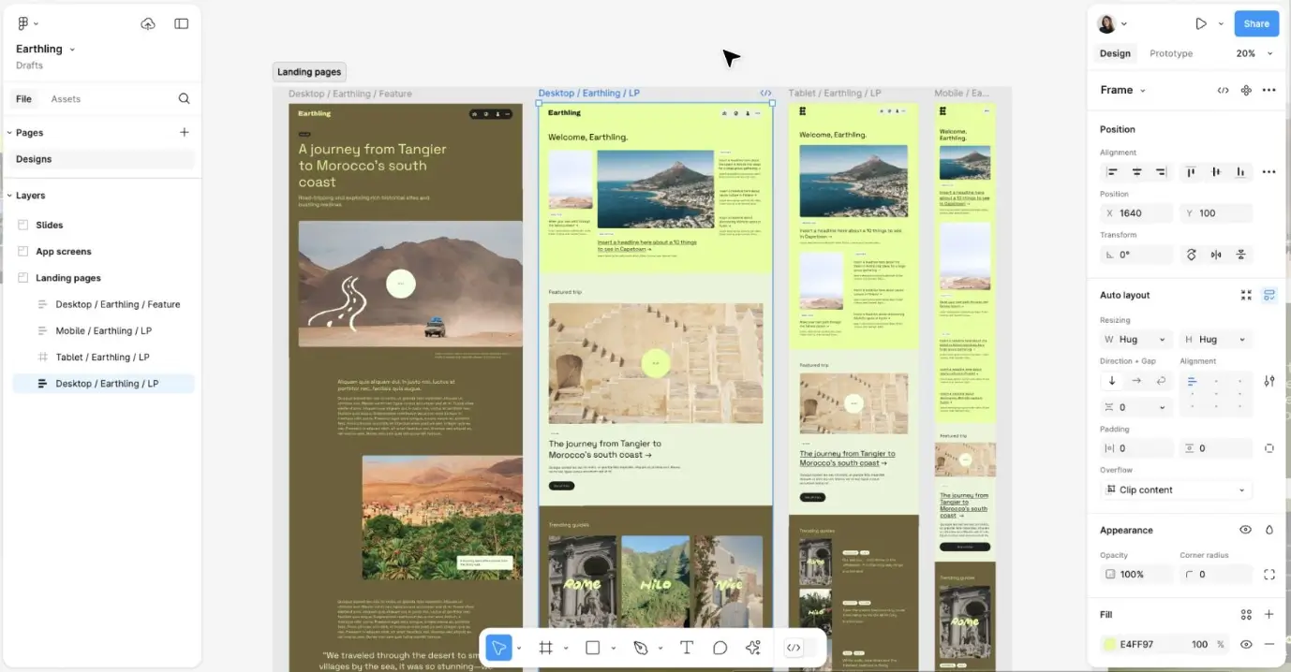
Task: Select the Comment tool
Action: click(x=720, y=648)
